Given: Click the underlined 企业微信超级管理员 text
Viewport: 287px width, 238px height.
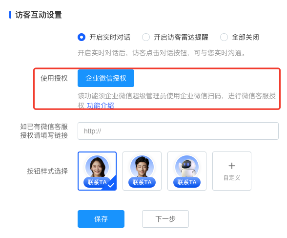Looking at the screenshot, I should [x=136, y=96].
